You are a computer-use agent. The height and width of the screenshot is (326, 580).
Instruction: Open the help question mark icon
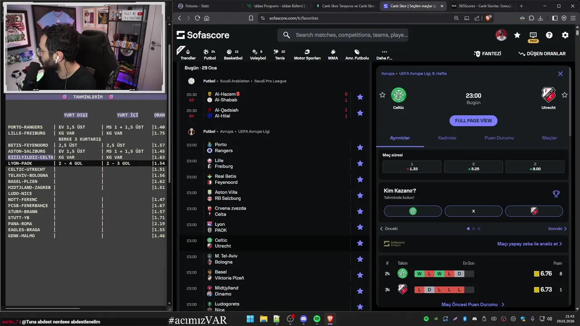tap(549, 35)
